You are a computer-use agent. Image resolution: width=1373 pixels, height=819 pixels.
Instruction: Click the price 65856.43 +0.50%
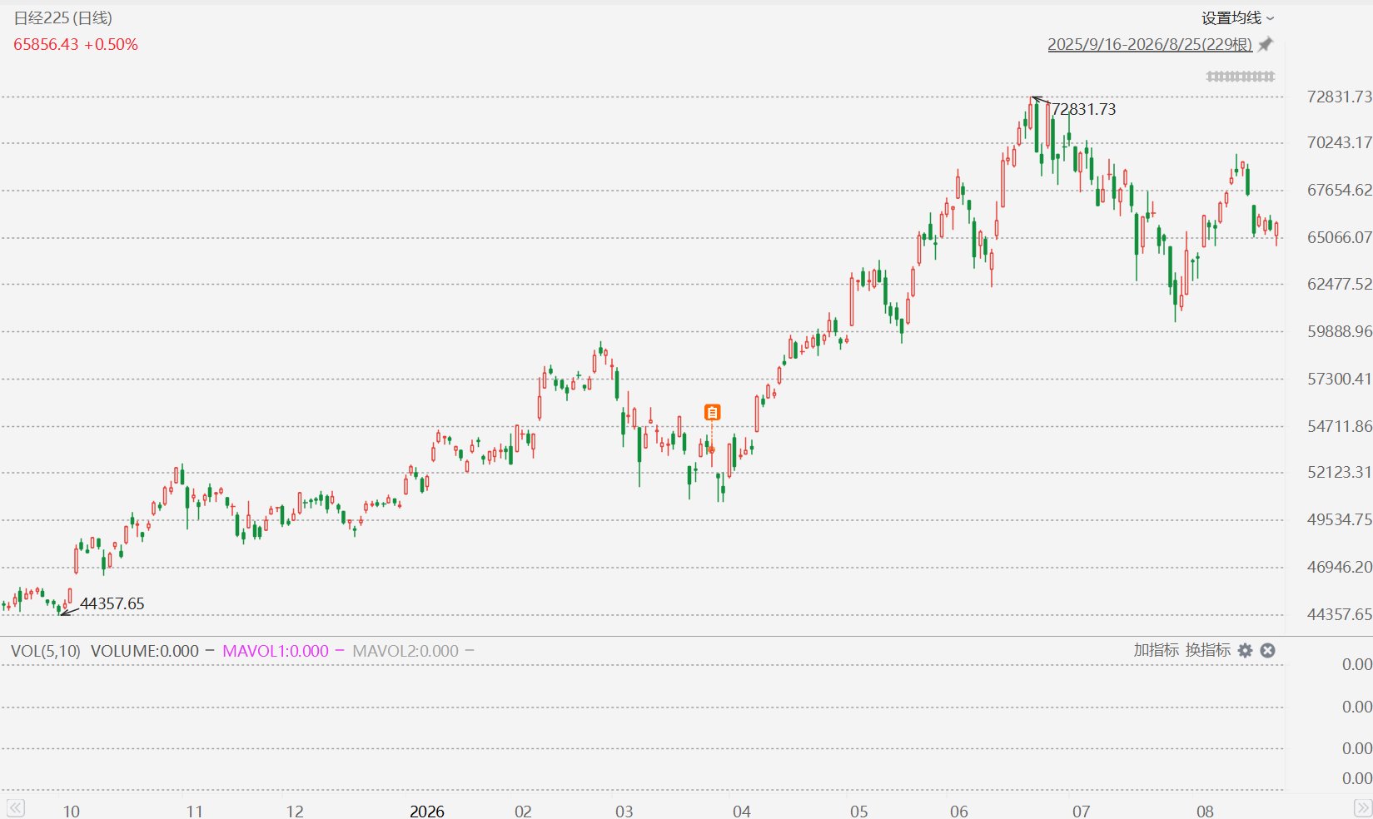[76, 44]
